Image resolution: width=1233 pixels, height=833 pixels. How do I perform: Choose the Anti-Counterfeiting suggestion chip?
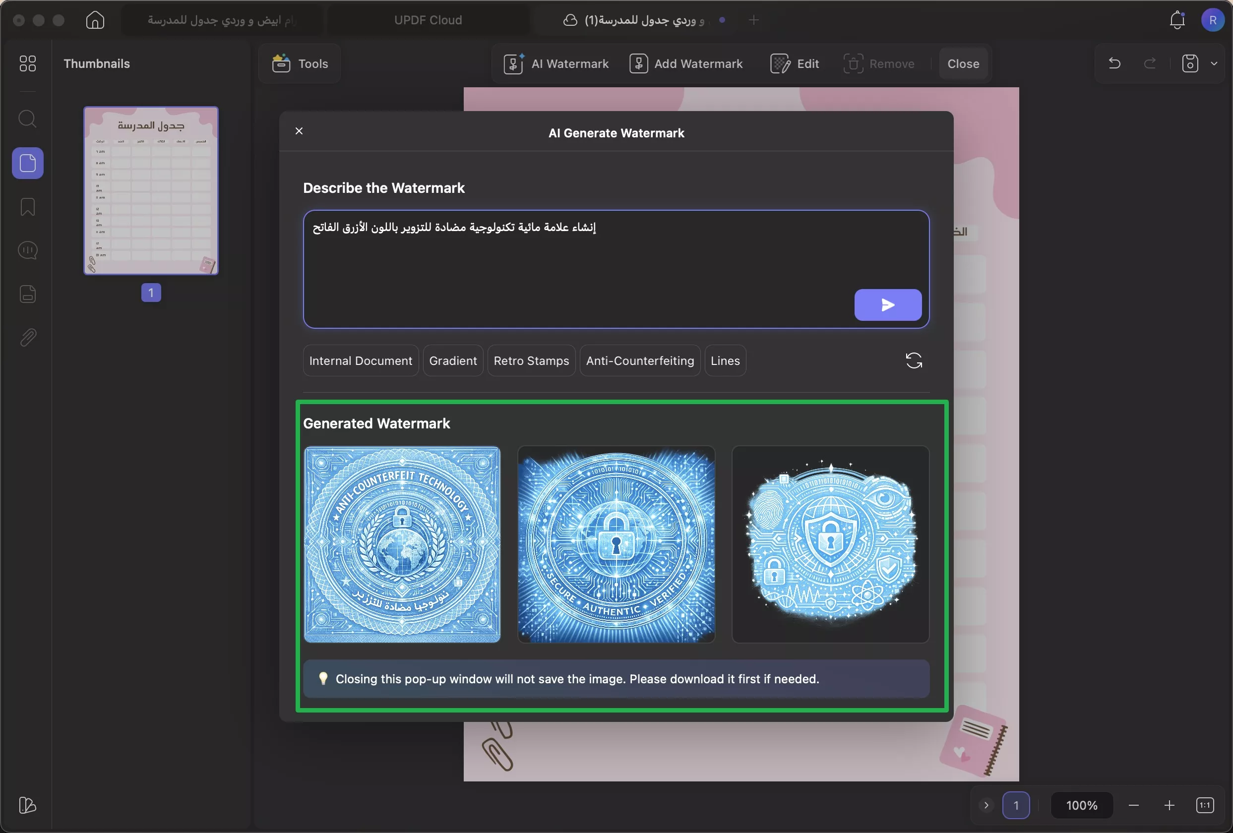click(640, 360)
